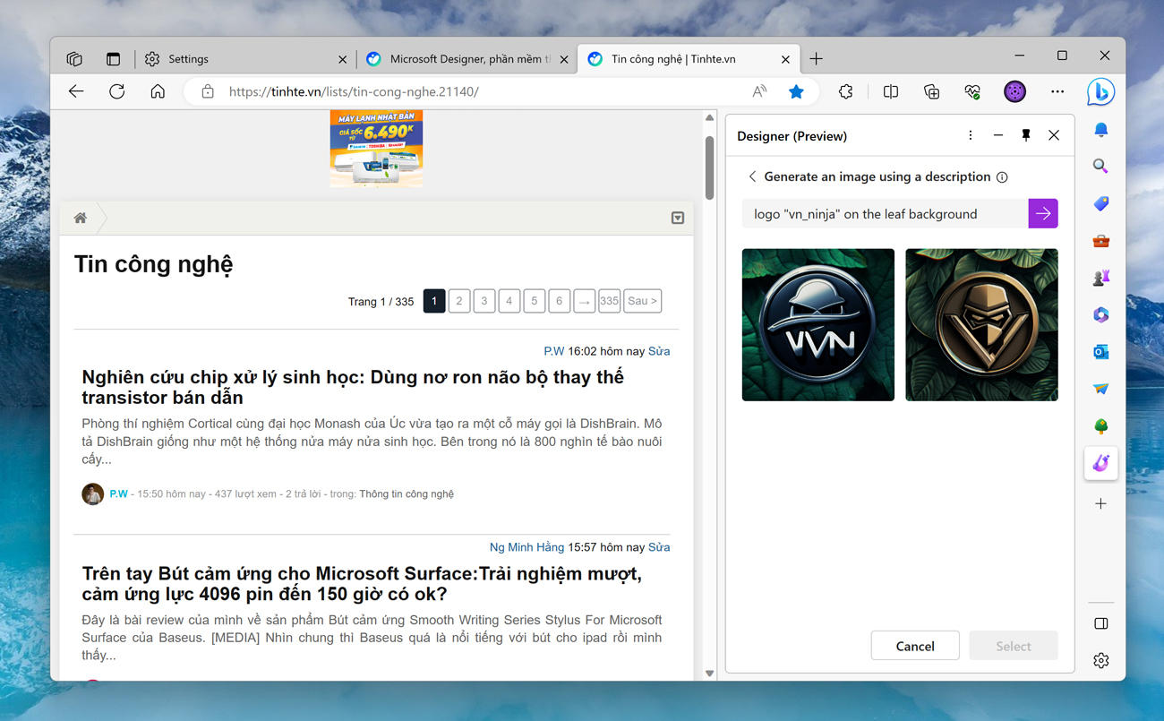Image resolution: width=1164 pixels, height=721 pixels.
Task: Open sidebar E-tree icon
Action: (x=1101, y=426)
